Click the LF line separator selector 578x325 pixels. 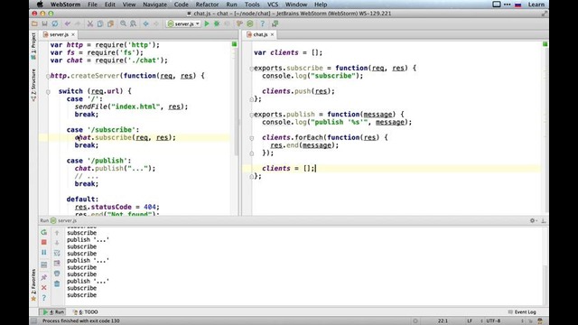(470, 321)
